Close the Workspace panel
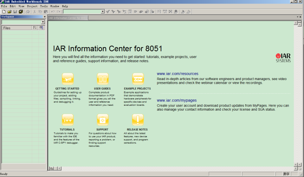 point(45,17)
